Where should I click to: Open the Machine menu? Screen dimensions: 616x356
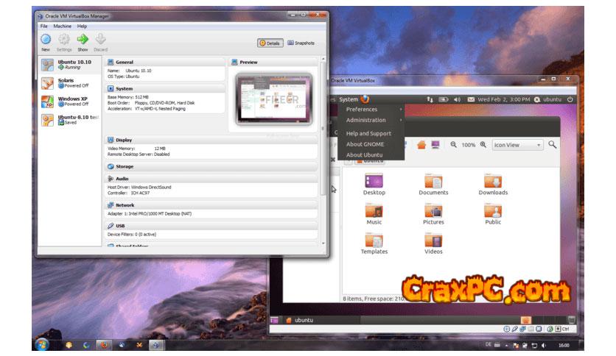click(x=63, y=26)
